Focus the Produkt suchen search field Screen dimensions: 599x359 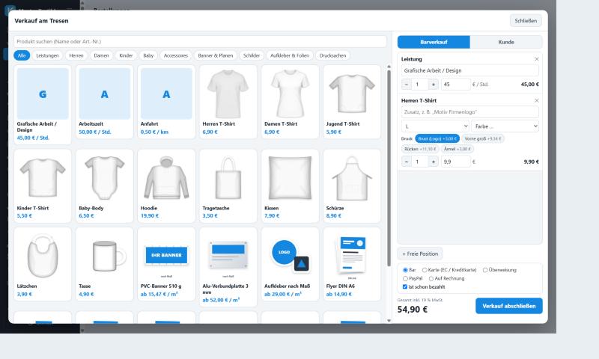tap(200, 42)
